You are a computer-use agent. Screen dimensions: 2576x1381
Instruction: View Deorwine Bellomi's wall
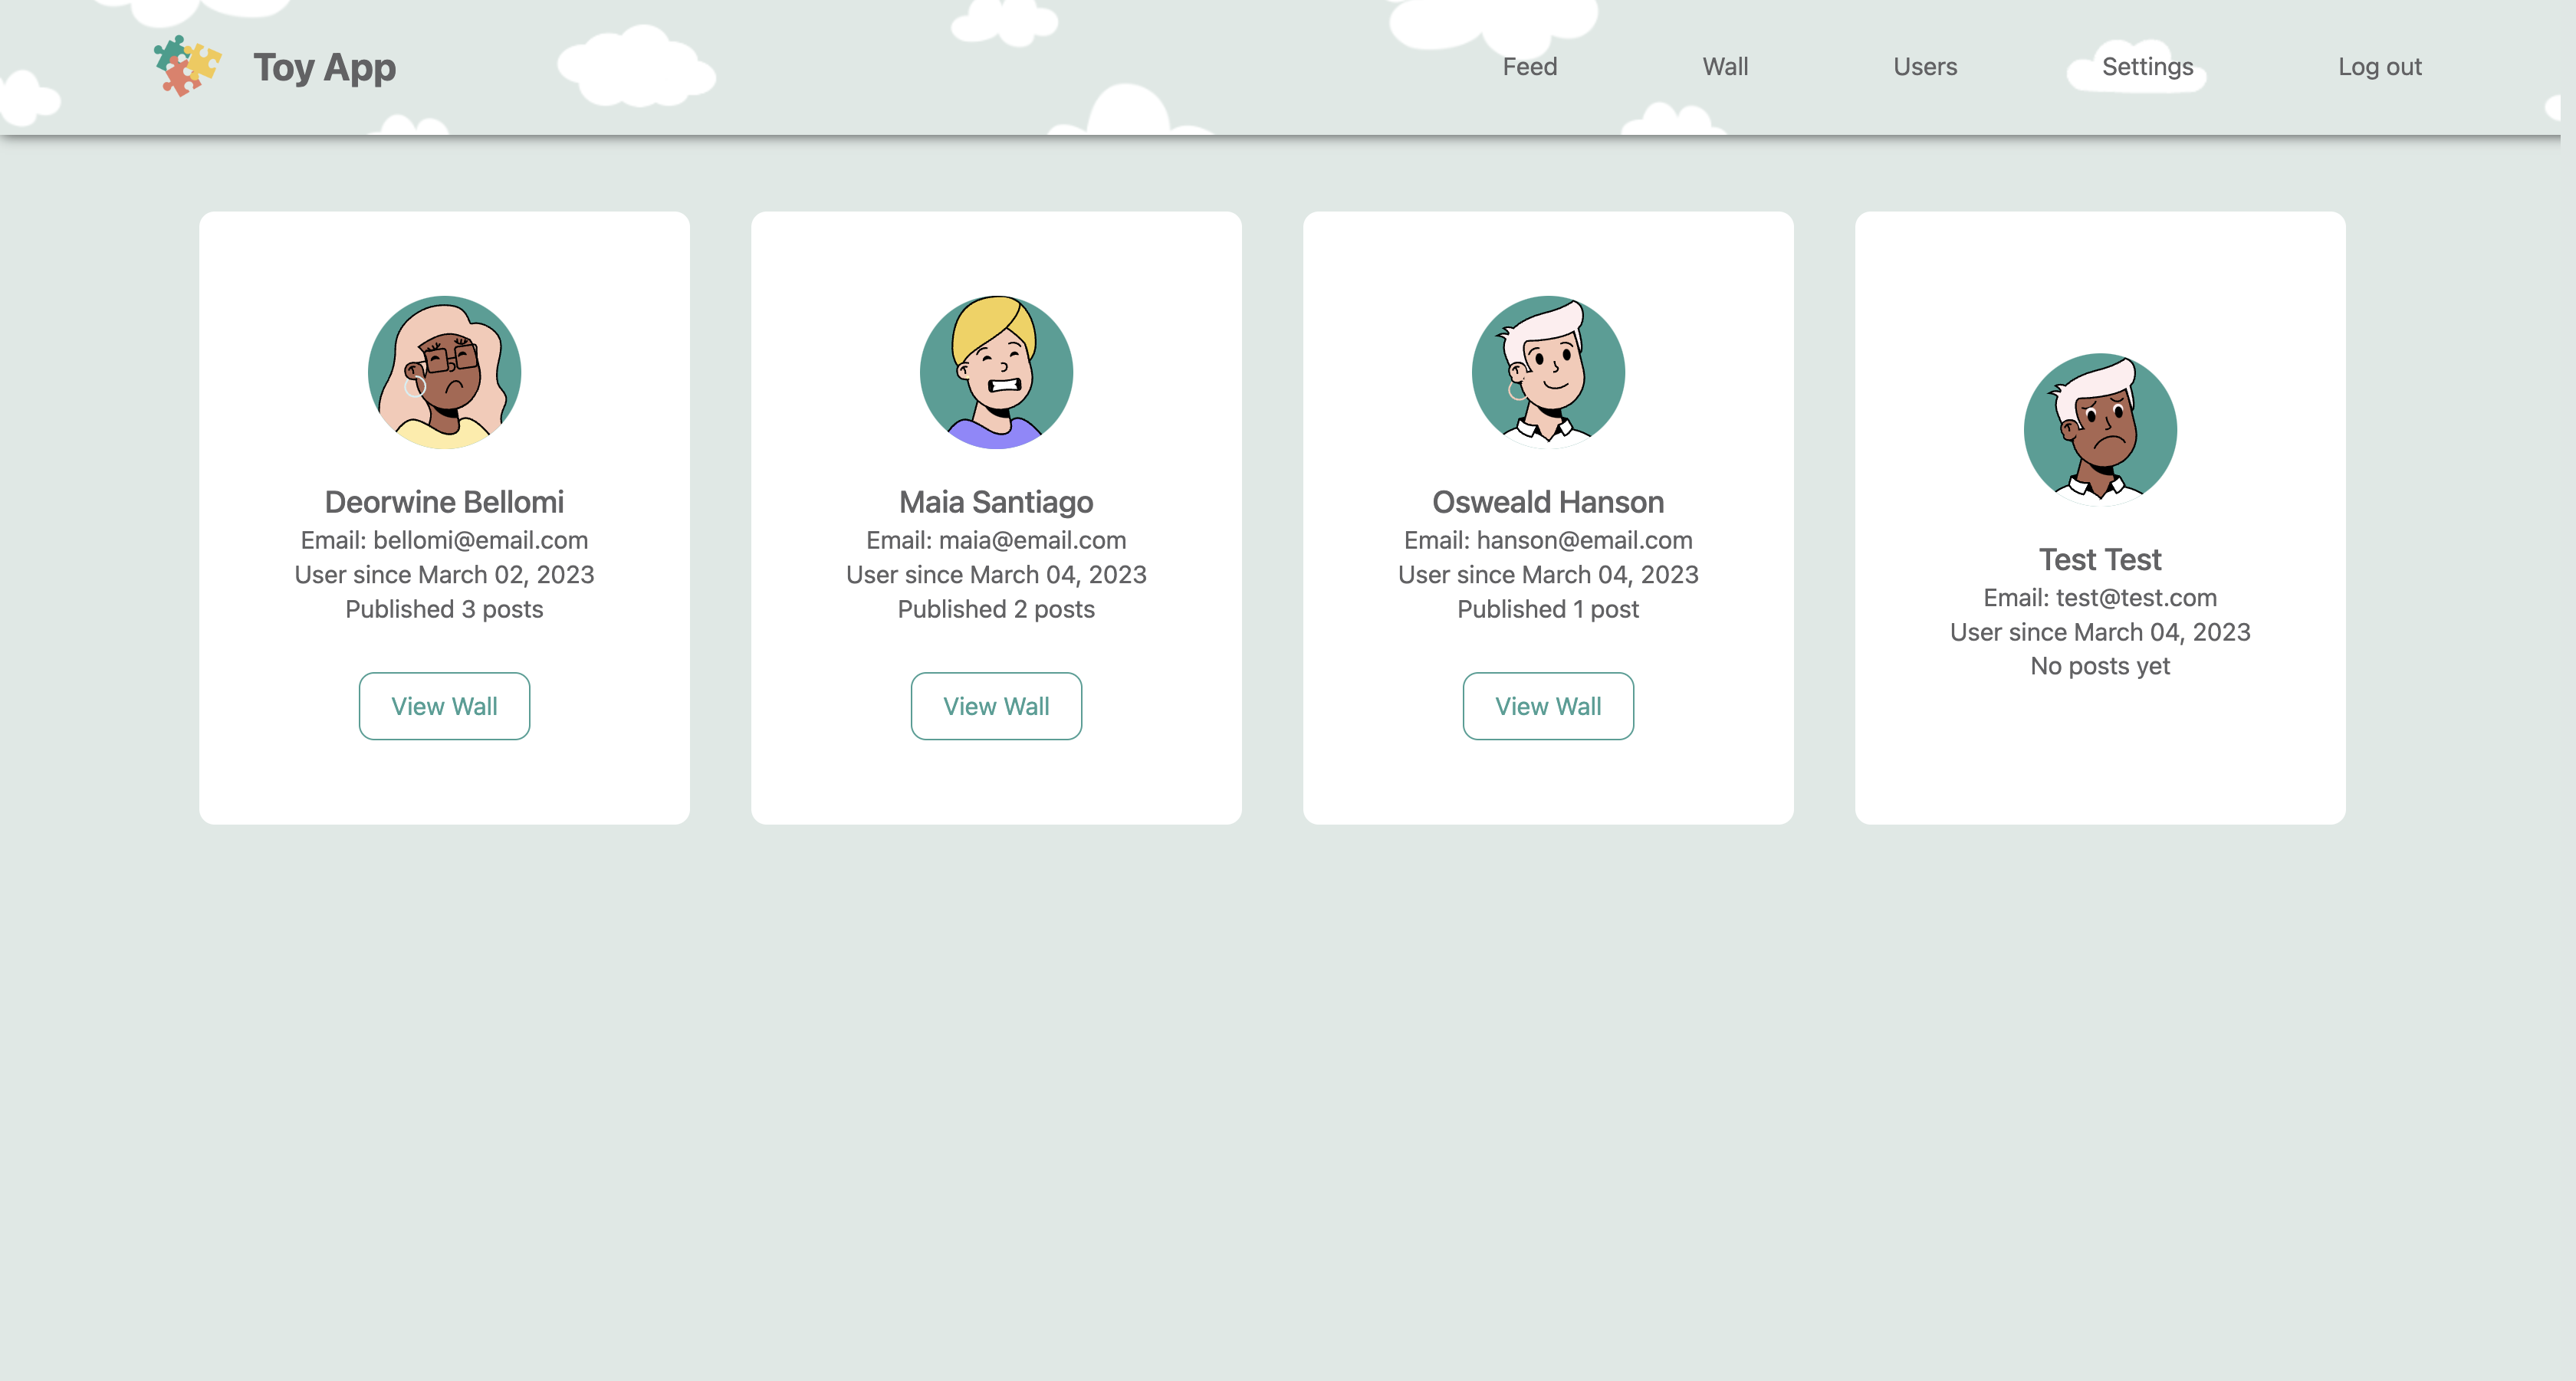445,705
